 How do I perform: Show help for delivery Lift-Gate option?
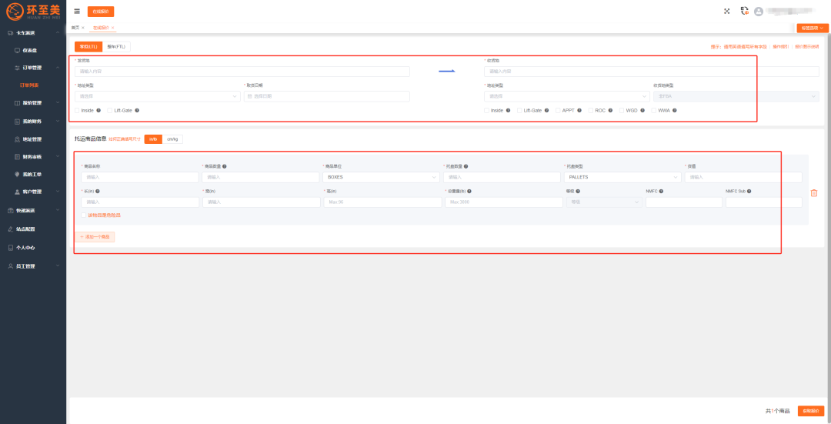coord(546,110)
